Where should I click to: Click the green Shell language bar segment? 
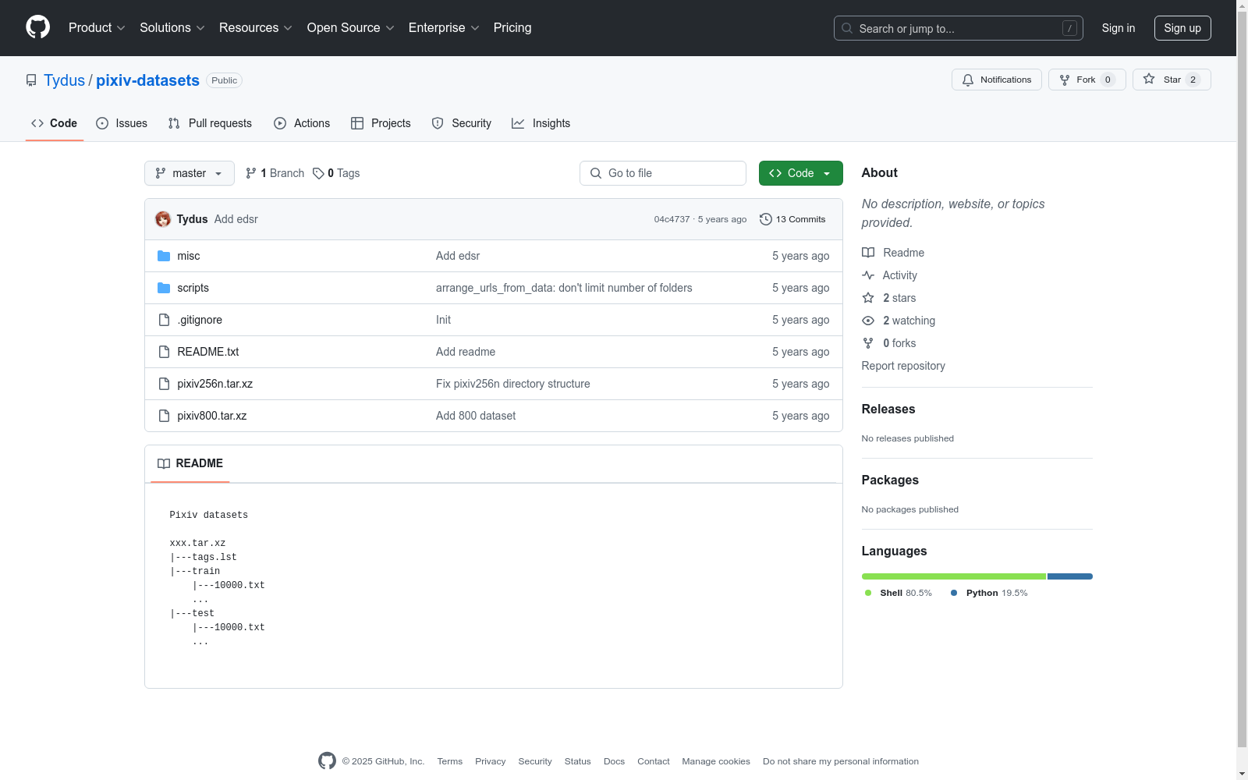(x=954, y=576)
